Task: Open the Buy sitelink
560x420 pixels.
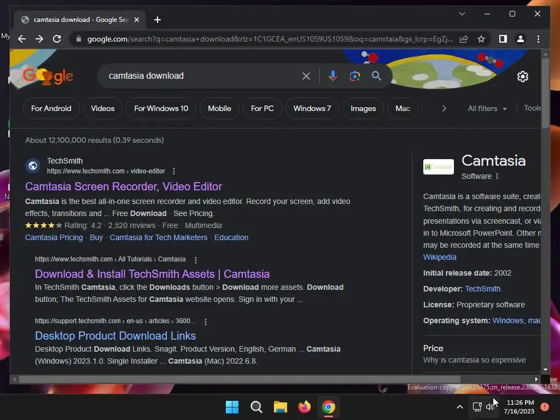Action: pos(96,237)
